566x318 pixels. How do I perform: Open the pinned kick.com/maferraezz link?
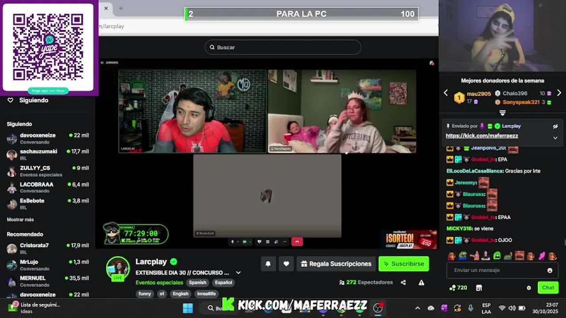pyautogui.click(x=482, y=136)
